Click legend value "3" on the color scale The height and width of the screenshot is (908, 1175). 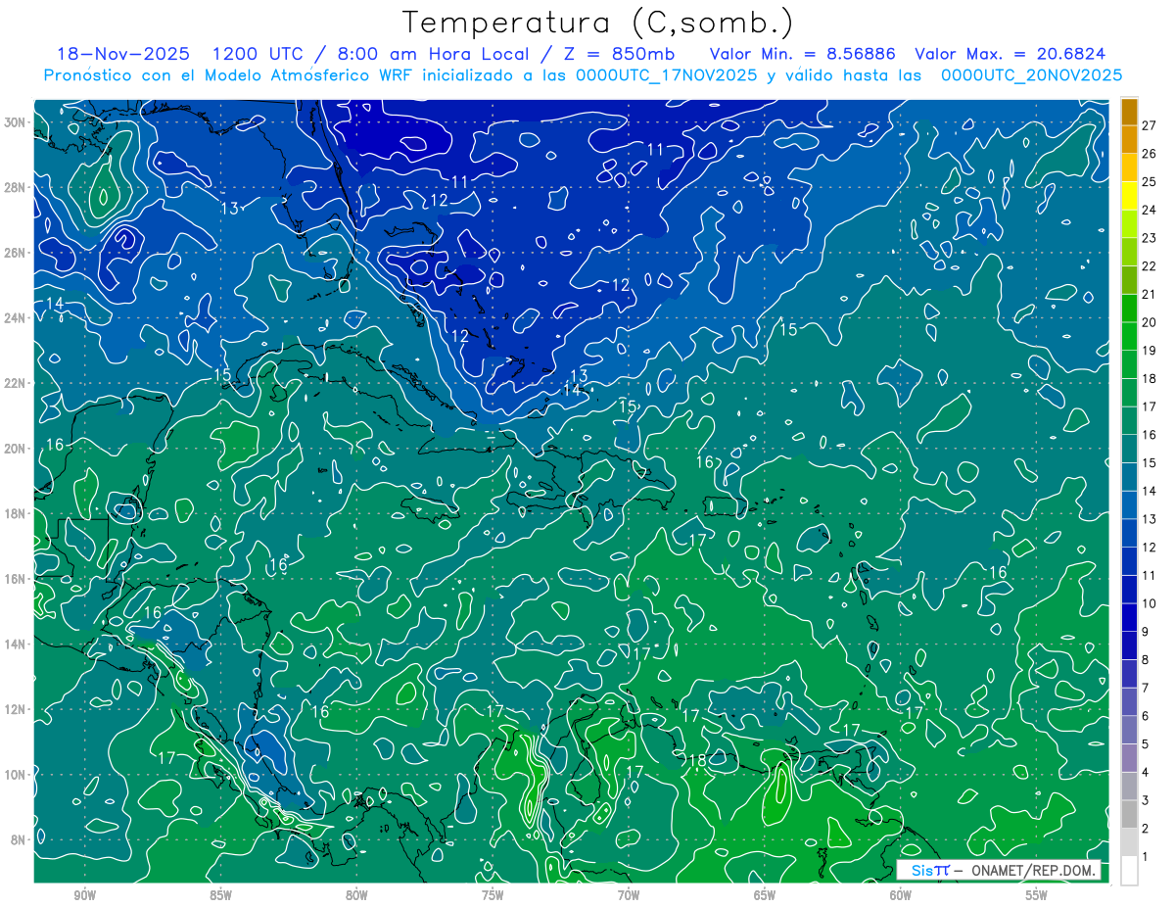point(1146,800)
